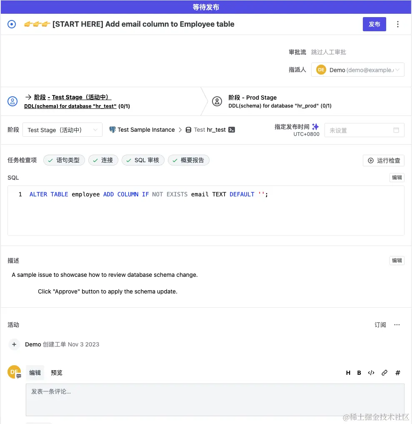Open the 指派人 Demo assignee dropdown

coord(357,70)
